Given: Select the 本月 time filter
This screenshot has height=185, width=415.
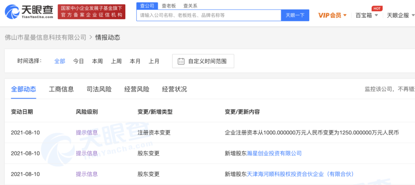Looking at the screenshot, I should pyautogui.click(x=135, y=61).
